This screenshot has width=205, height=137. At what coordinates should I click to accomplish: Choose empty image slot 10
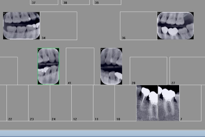point(126,103)
